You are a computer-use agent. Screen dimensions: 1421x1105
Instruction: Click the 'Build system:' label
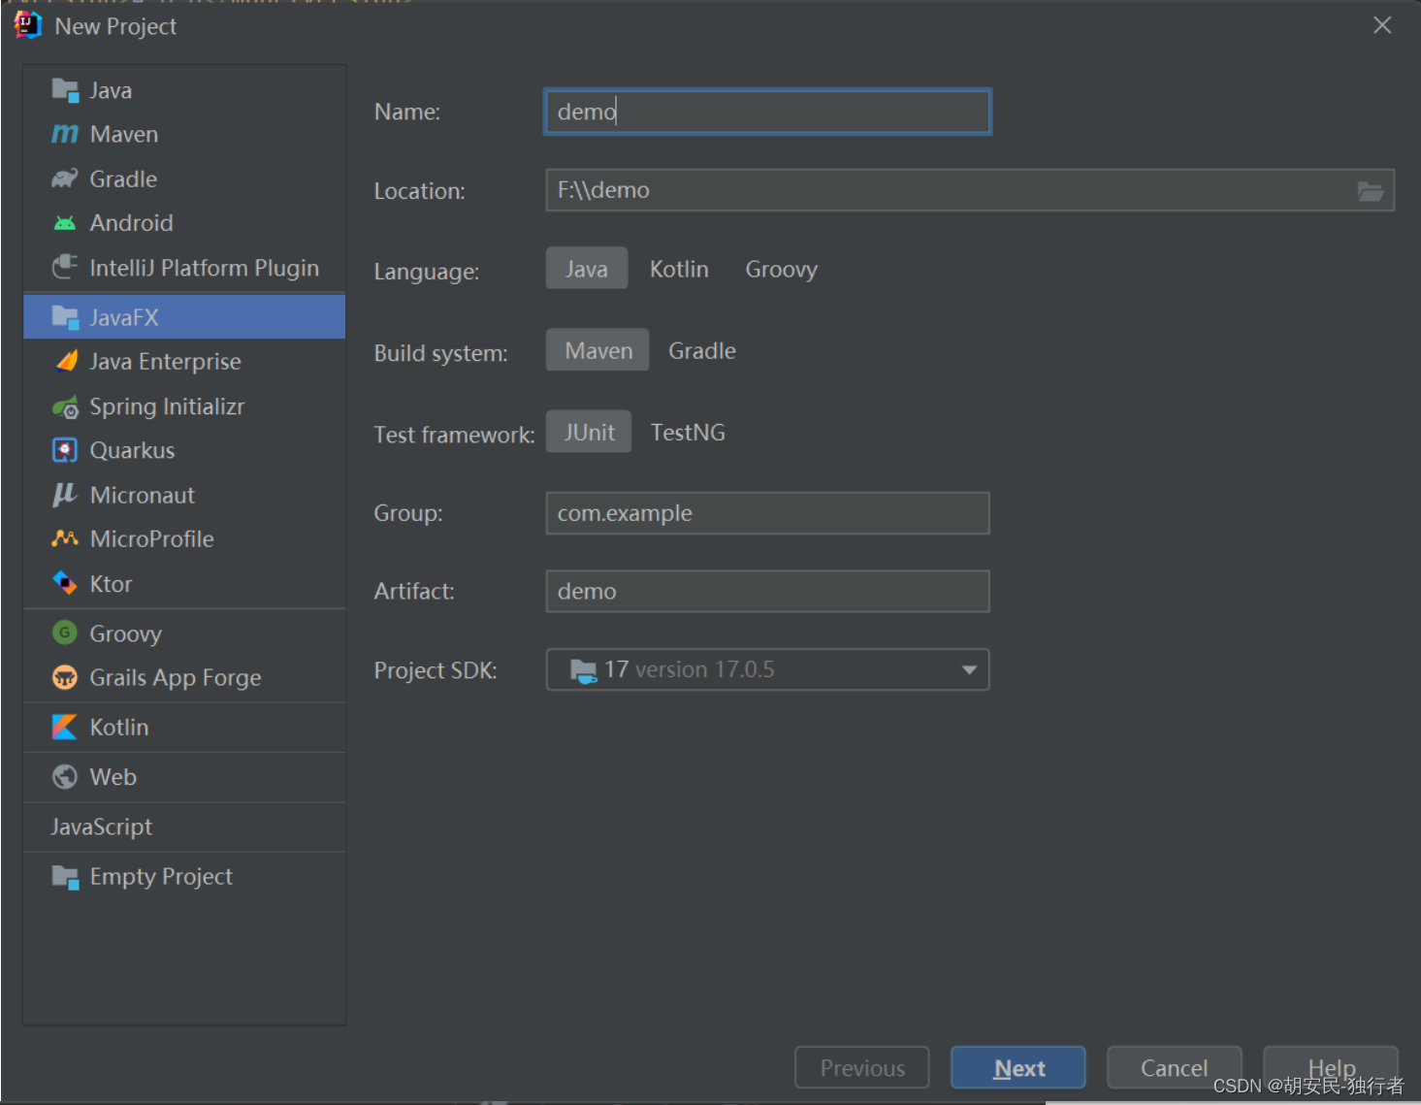pos(441,353)
